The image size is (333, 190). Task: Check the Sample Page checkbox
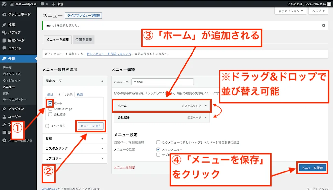50,109
